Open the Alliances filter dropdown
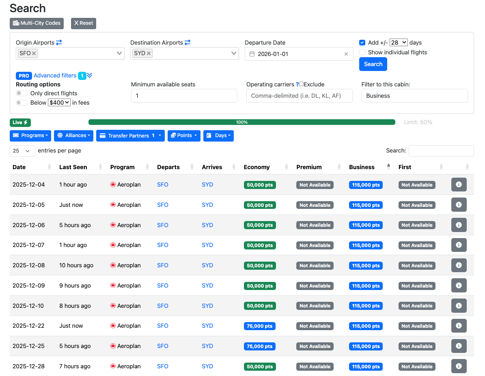This screenshot has width=485, height=376. 73,136
